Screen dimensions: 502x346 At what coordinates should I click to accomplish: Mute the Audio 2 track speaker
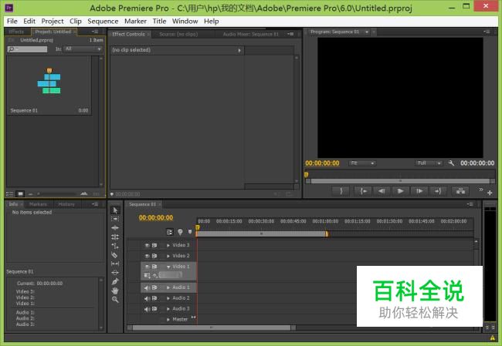(146, 298)
